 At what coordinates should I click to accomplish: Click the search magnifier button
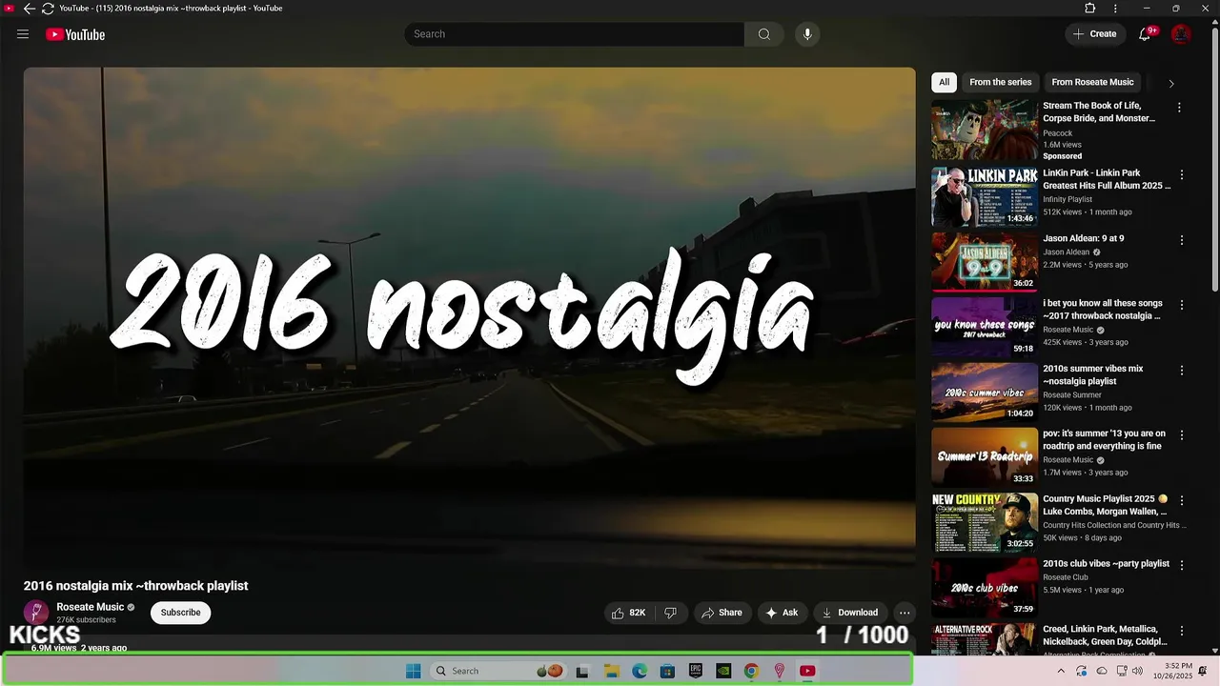click(764, 34)
